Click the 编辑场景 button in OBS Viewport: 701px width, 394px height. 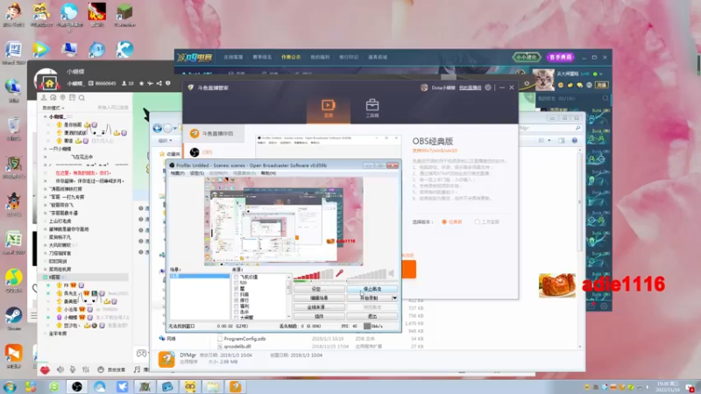pyautogui.click(x=319, y=298)
